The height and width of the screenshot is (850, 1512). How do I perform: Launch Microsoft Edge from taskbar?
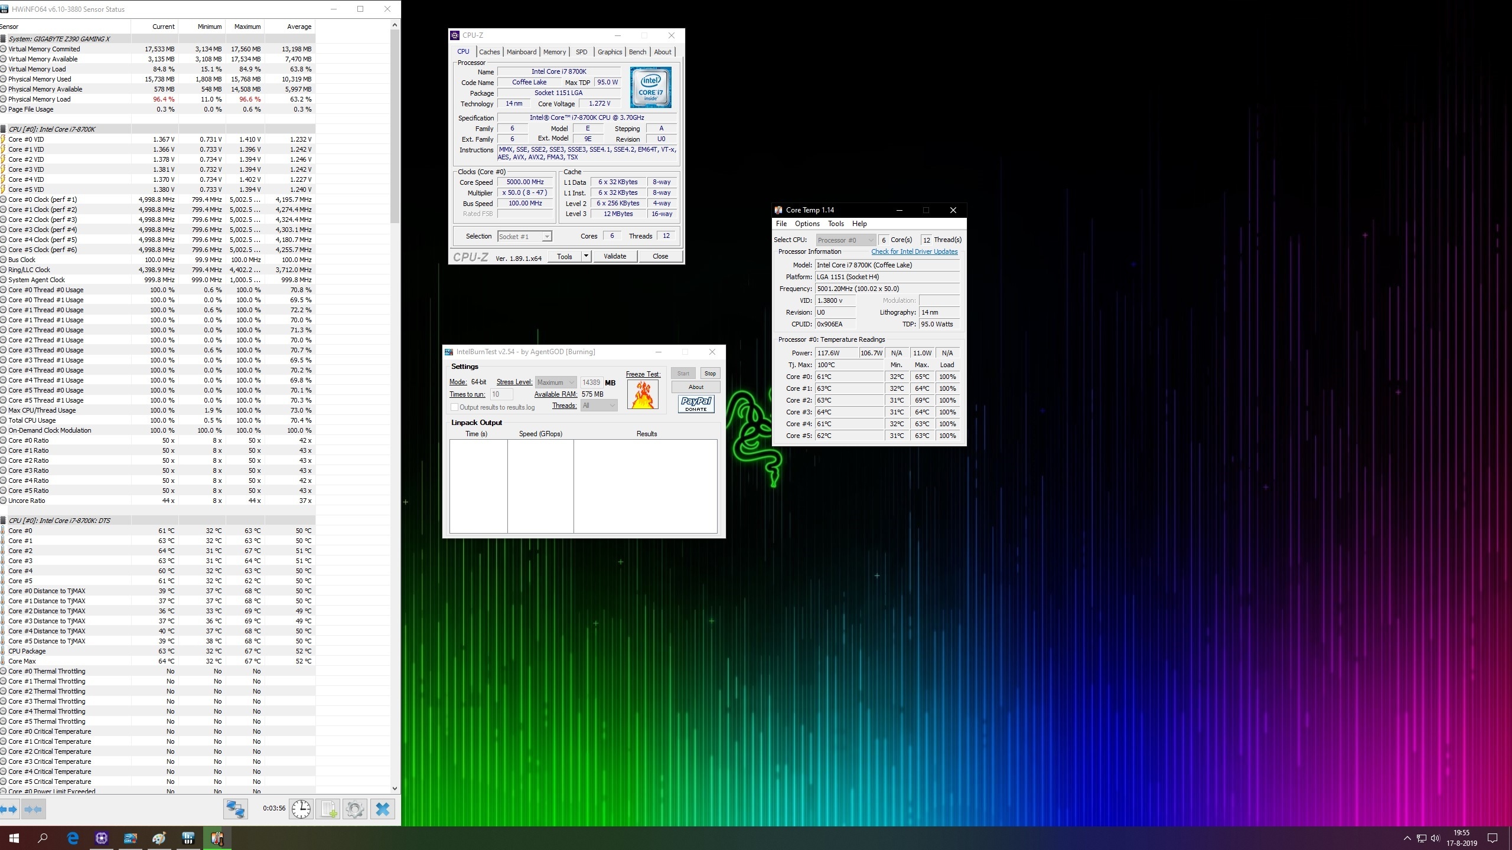tap(73, 838)
